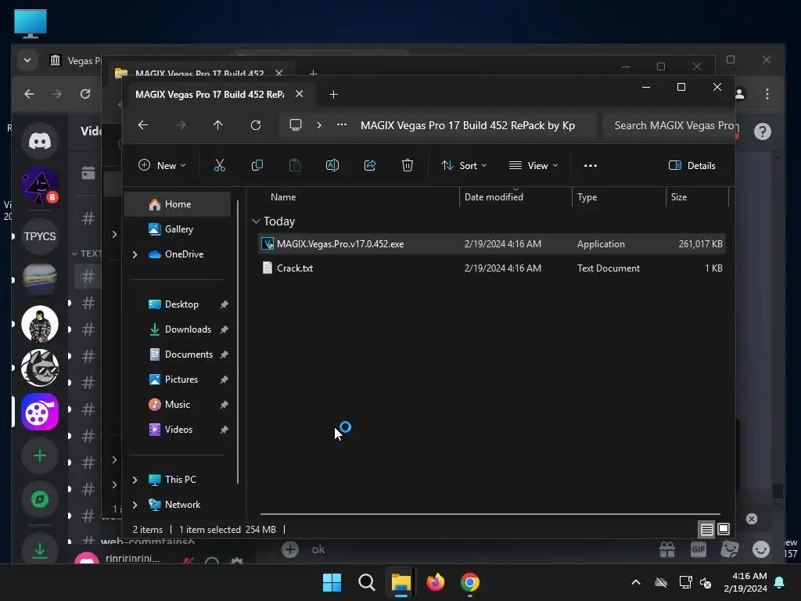Click the Share icon in Explorer toolbar
This screenshot has width=801, height=601.
click(370, 166)
